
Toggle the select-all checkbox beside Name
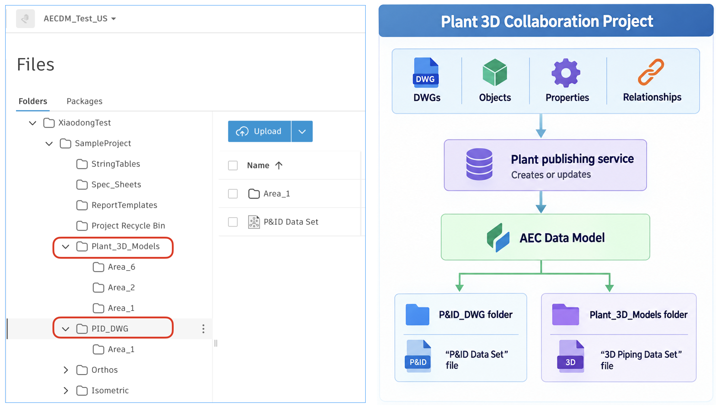(233, 165)
